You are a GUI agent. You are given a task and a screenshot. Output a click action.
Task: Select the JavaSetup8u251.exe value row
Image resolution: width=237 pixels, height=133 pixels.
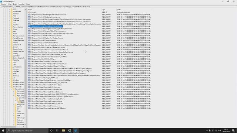[x=90, y=99]
